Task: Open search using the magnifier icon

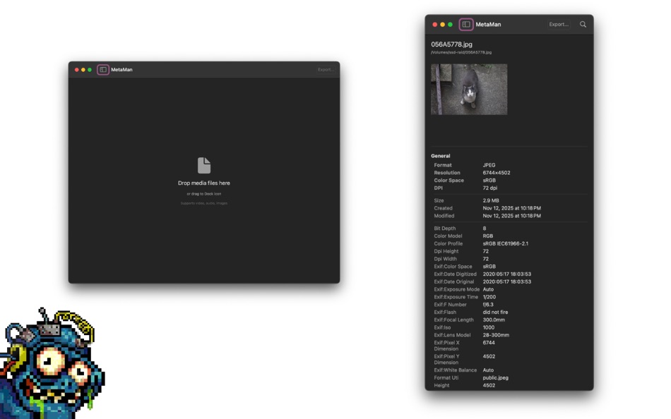Action: pos(583,23)
